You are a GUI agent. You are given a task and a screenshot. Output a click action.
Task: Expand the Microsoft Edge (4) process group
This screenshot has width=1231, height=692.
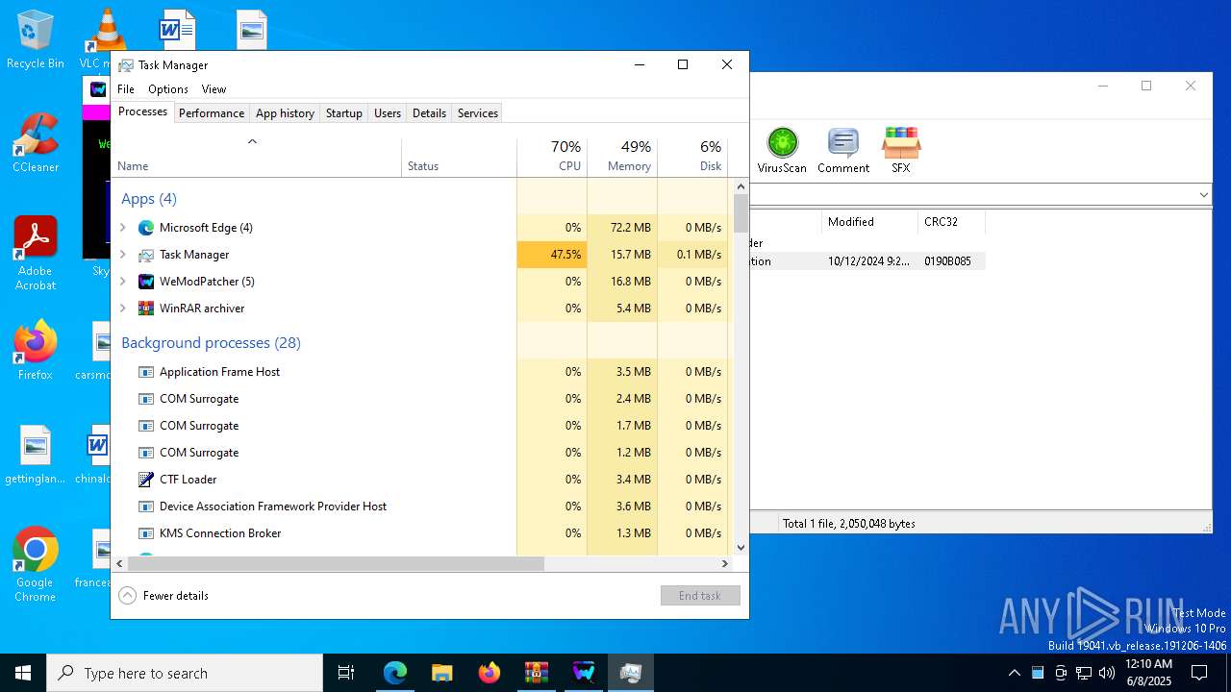coord(122,228)
